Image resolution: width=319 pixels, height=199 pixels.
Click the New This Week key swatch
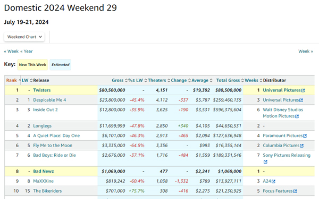32,65
